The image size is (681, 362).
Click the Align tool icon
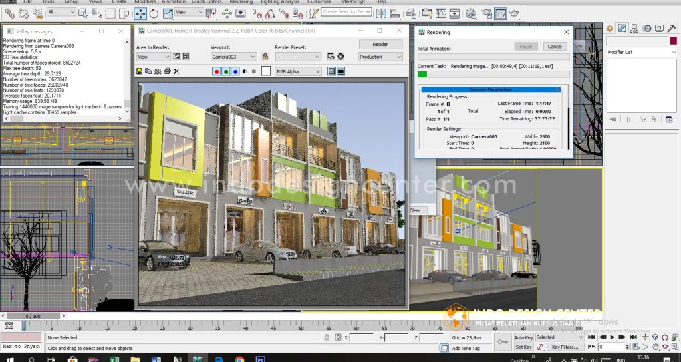point(395,13)
